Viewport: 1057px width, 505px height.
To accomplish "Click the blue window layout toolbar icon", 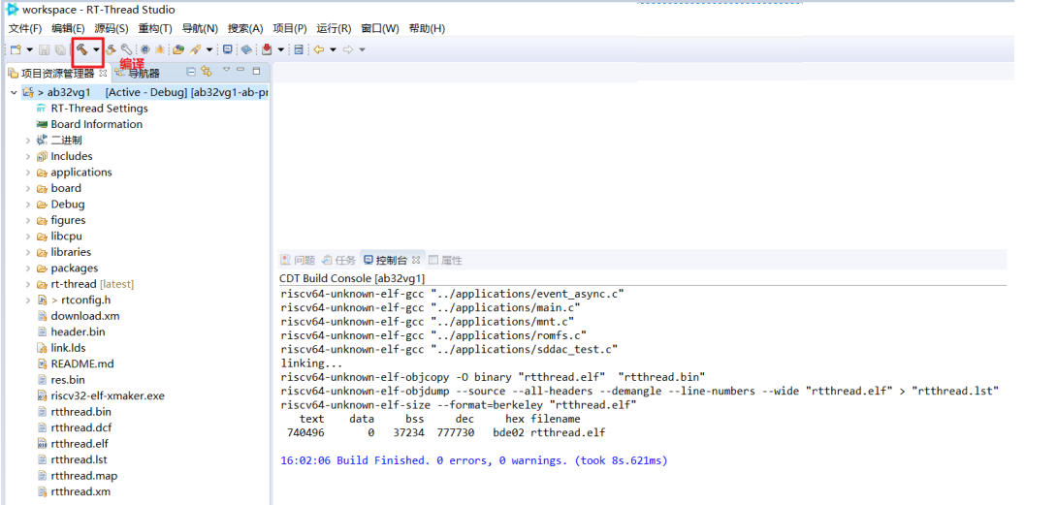I will coord(299,49).
